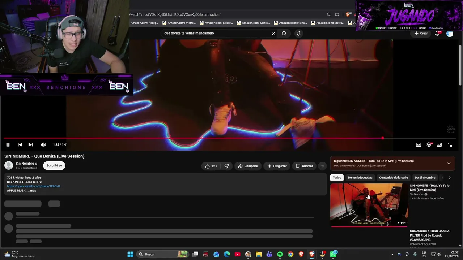Screen dimensions: 463x260
Task: Click the YouTube search magnifier button
Action: tap(284, 33)
